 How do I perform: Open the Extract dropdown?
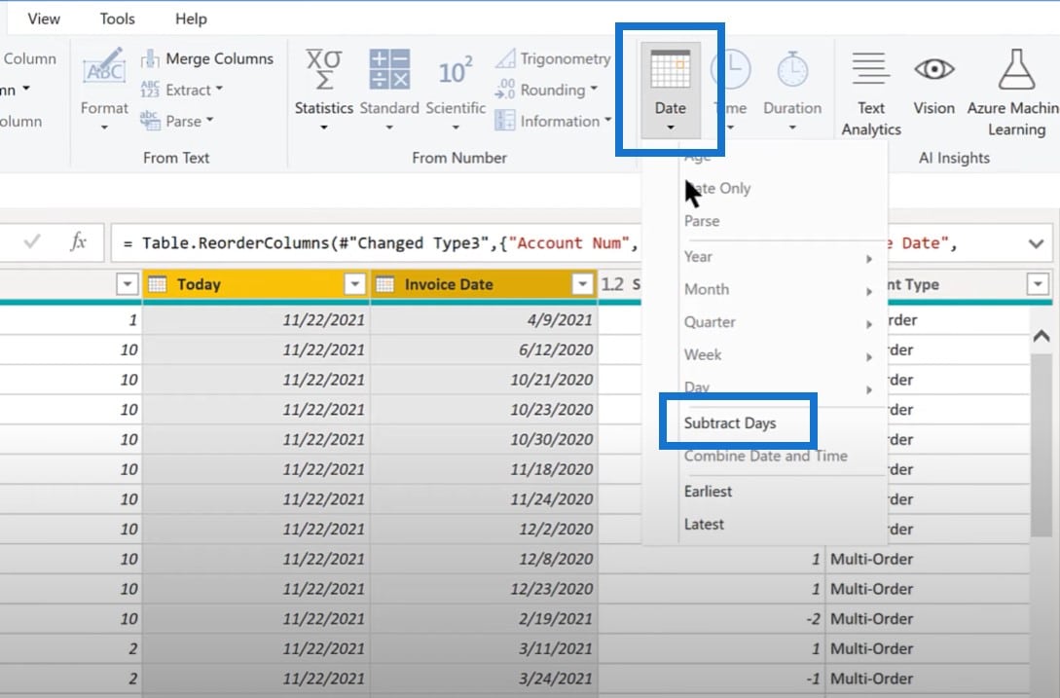coord(182,90)
